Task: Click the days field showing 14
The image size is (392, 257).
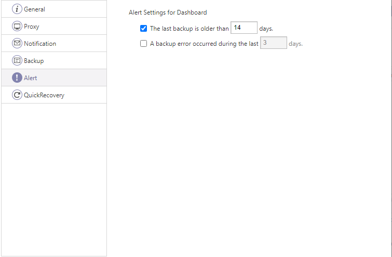Action: [x=244, y=28]
